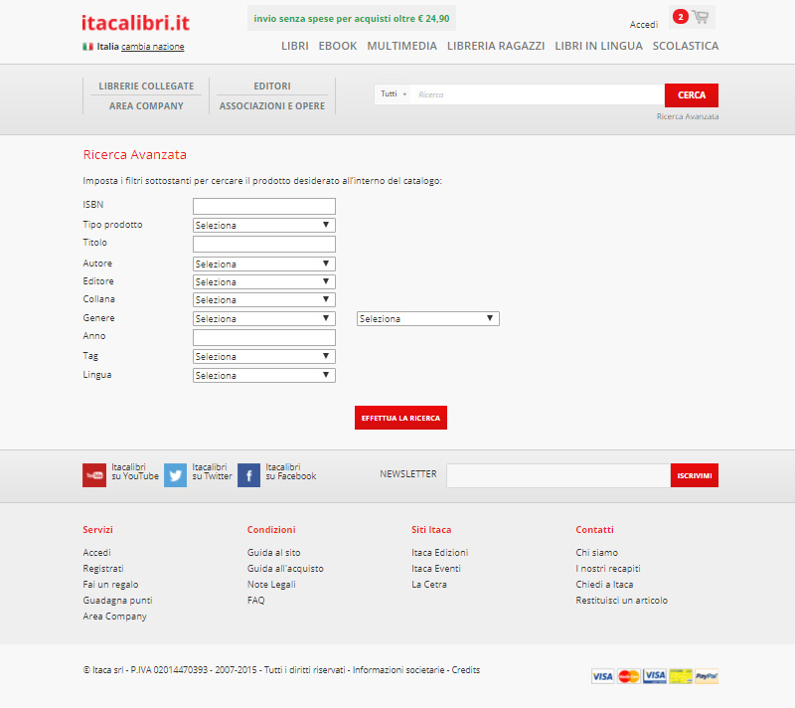Click Guadagna punti footer link

(117, 600)
